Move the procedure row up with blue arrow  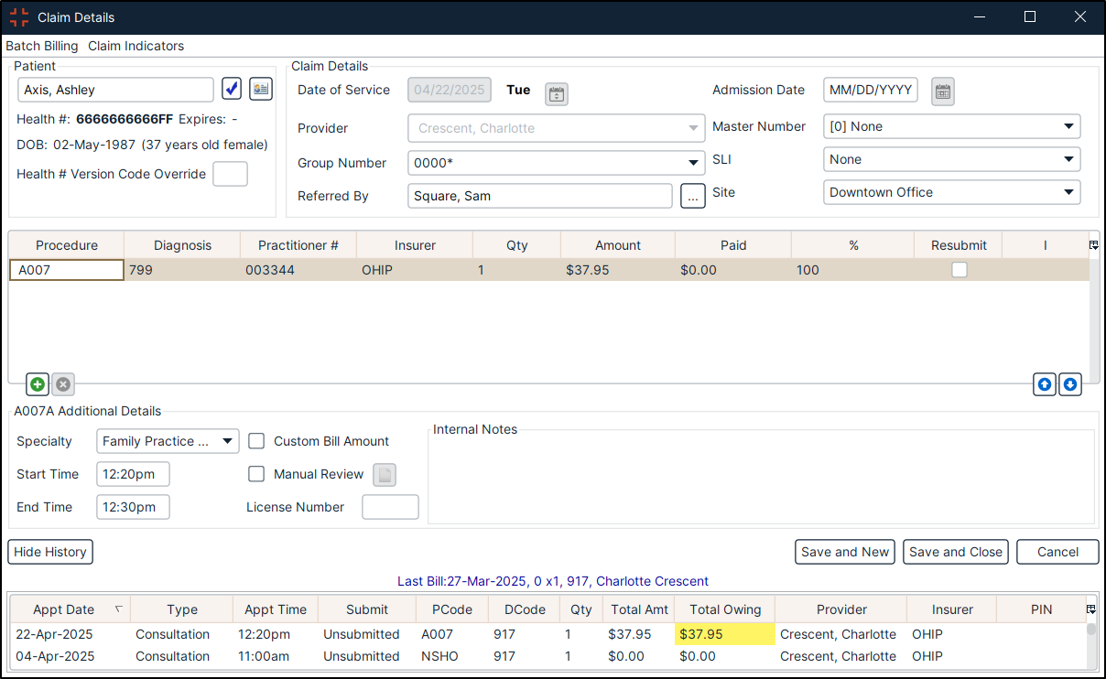(x=1044, y=384)
